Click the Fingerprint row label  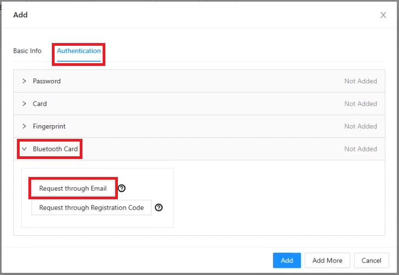tap(49, 126)
